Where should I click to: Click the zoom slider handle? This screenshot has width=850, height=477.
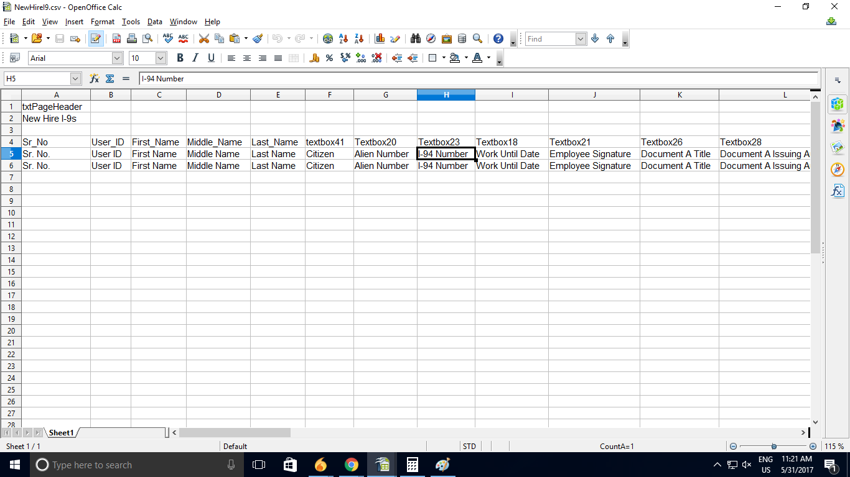click(773, 446)
